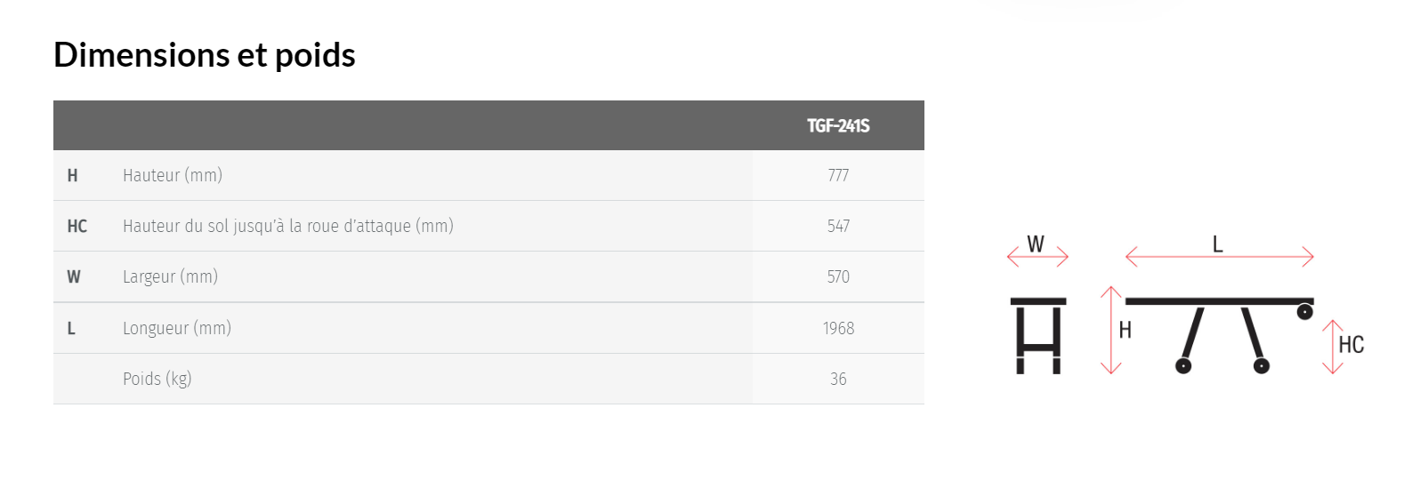
Task: Select the 777 height value
Action: coord(838,175)
